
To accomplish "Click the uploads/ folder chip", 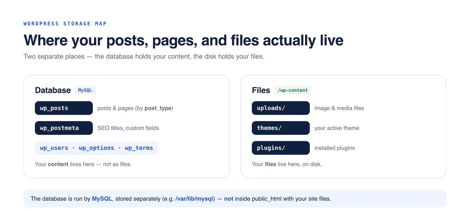I will tap(281, 108).
